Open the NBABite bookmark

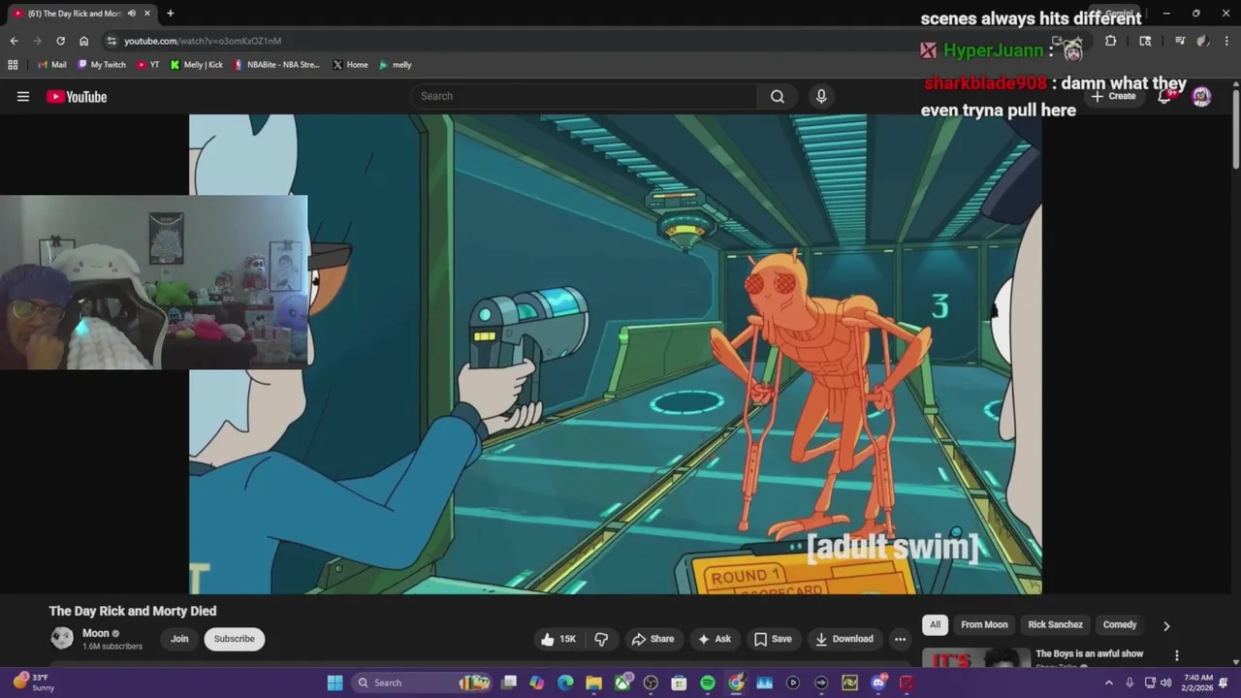[276, 65]
